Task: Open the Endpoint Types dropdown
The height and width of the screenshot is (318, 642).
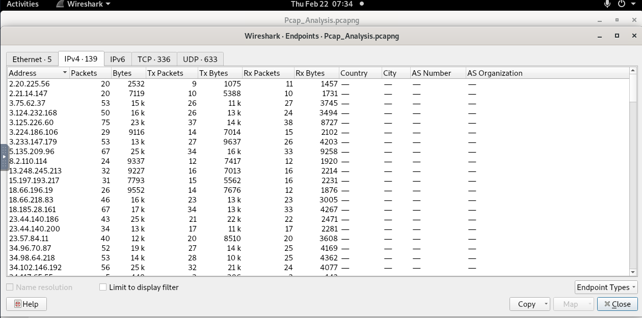Action: (606, 287)
